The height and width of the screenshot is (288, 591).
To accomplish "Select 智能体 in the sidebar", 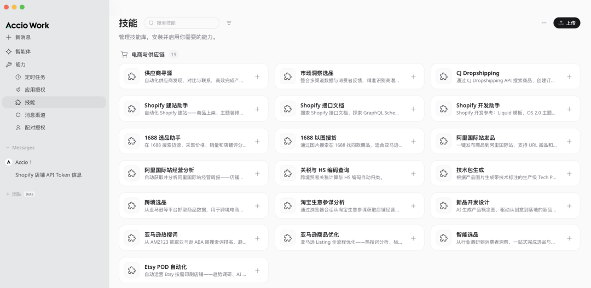I will click(x=22, y=51).
